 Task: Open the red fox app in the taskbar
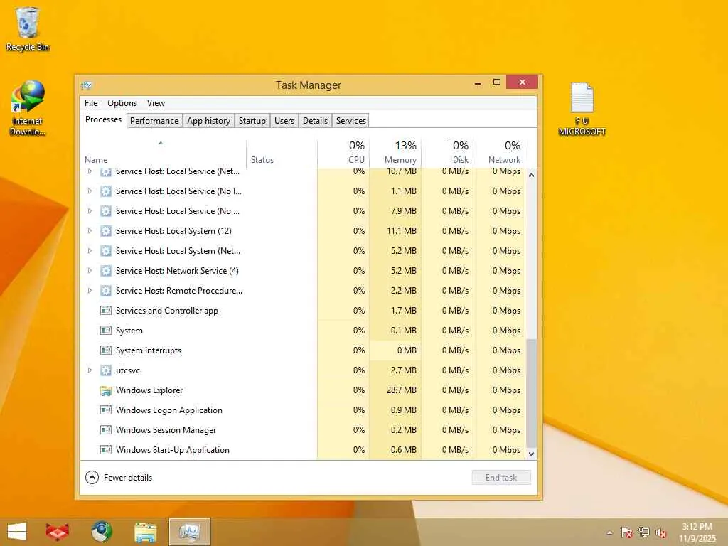(x=58, y=532)
